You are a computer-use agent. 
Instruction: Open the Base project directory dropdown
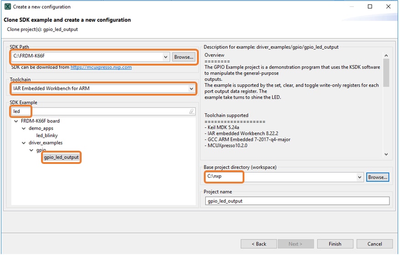tap(359, 177)
